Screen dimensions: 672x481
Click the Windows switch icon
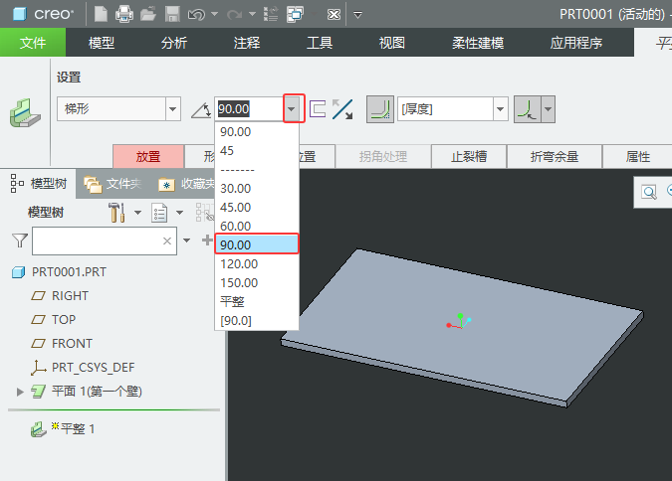click(x=296, y=14)
